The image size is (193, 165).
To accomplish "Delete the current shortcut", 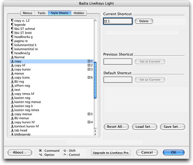I will [144, 21].
